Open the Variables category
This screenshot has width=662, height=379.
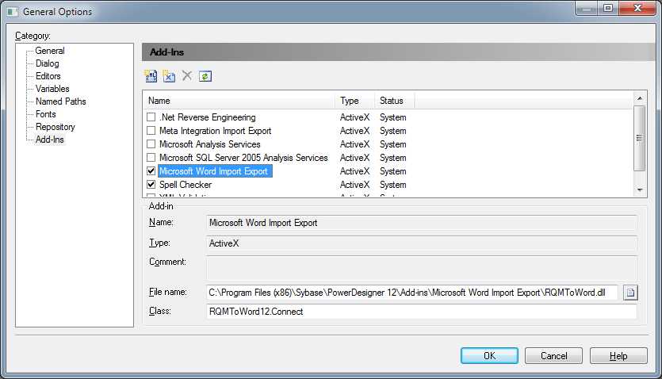(52, 89)
